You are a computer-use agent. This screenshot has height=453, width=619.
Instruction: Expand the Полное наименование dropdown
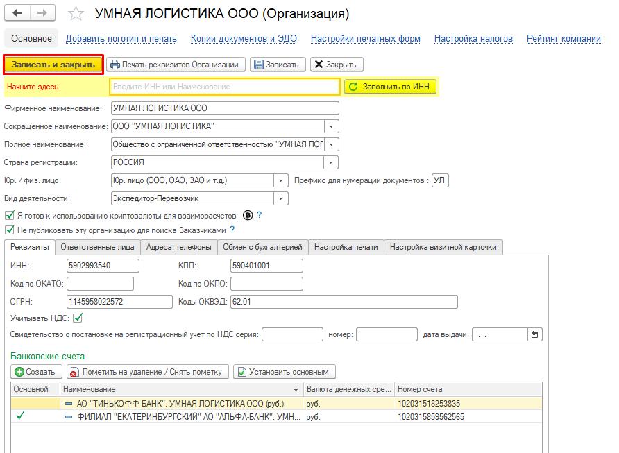(331, 144)
